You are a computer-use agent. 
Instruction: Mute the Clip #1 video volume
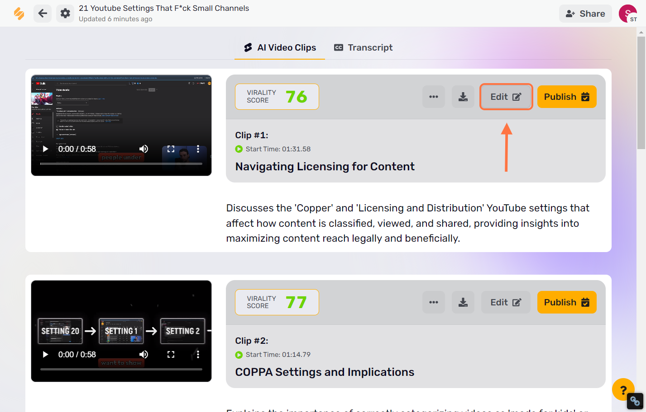144,149
